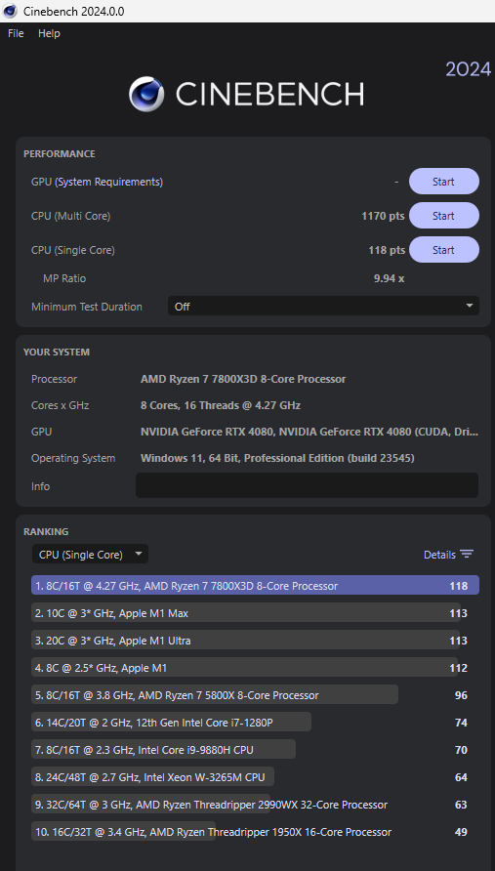Start the GPU benchmark
The width and height of the screenshot is (495, 871).
[x=444, y=182]
